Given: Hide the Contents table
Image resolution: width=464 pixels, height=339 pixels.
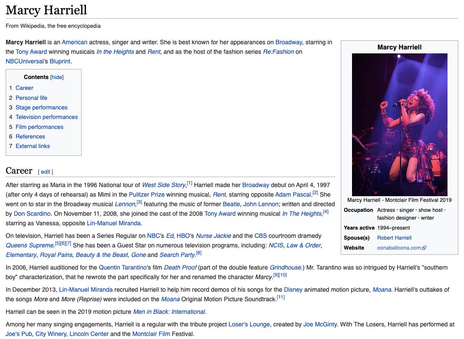Looking at the screenshot, I should [57, 77].
